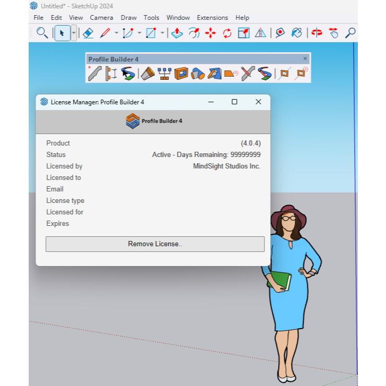Click the brown beam-end trim icon
386x386 pixels.
tap(148, 74)
